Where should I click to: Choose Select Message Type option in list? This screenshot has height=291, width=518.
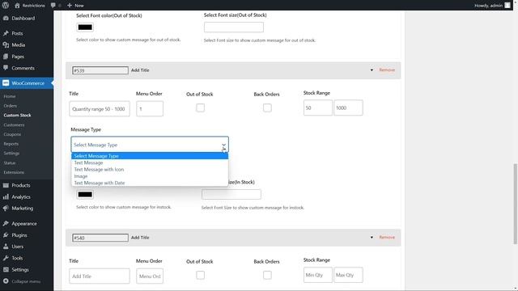click(150, 156)
